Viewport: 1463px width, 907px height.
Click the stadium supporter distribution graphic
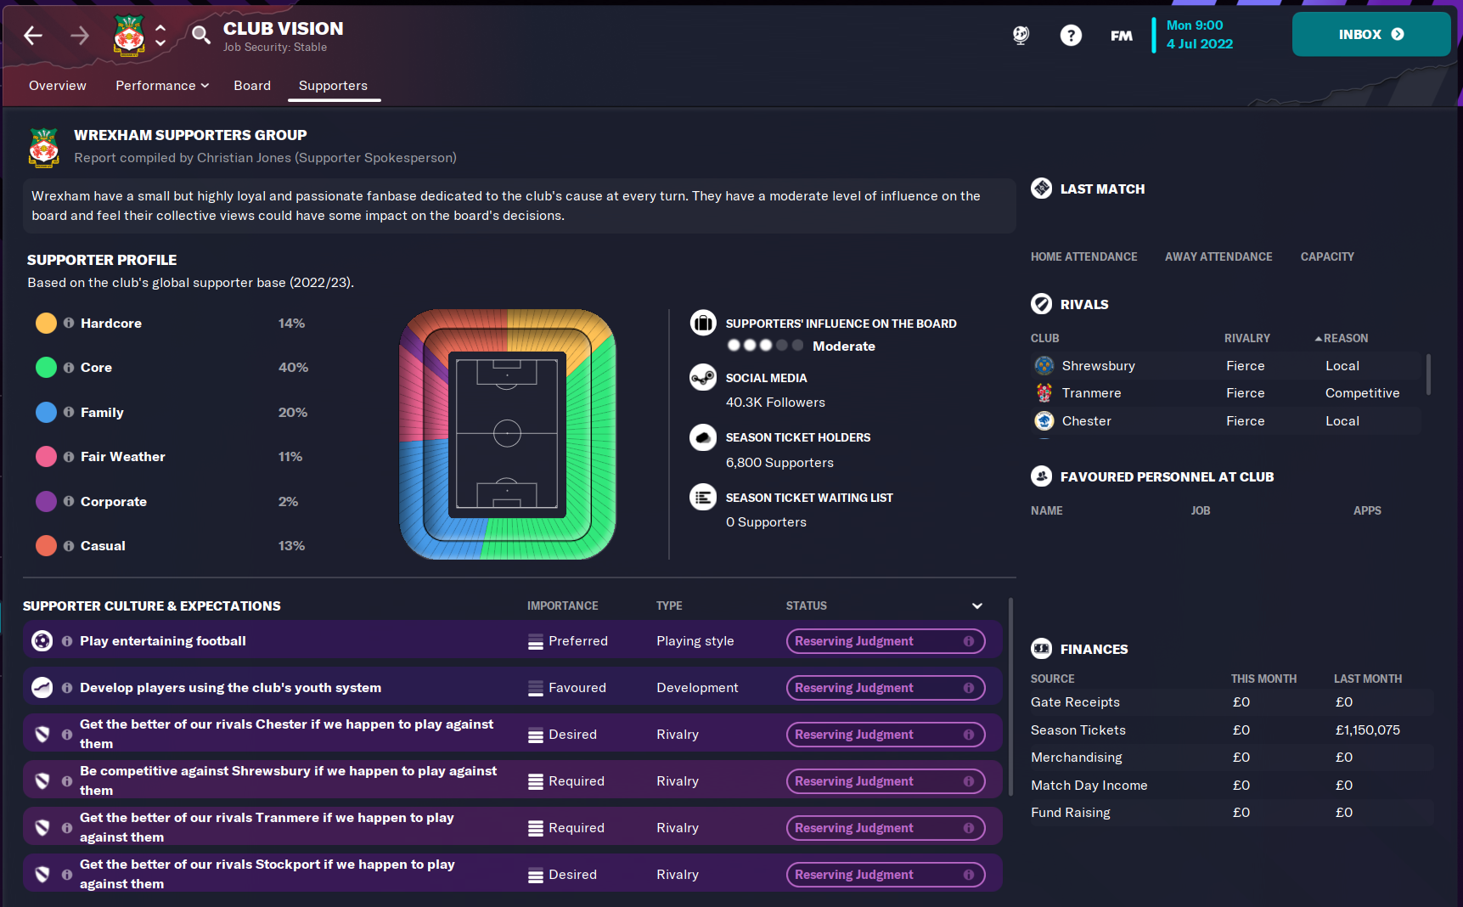point(507,434)
